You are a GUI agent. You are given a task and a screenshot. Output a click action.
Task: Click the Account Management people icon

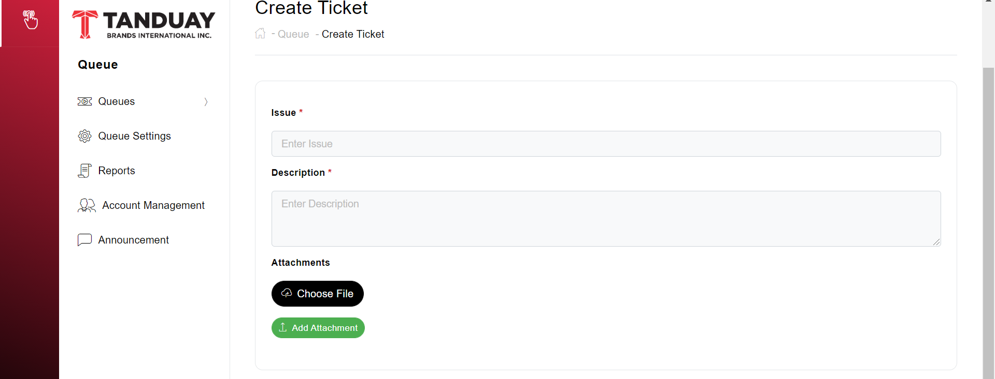[x=86, y=205]
